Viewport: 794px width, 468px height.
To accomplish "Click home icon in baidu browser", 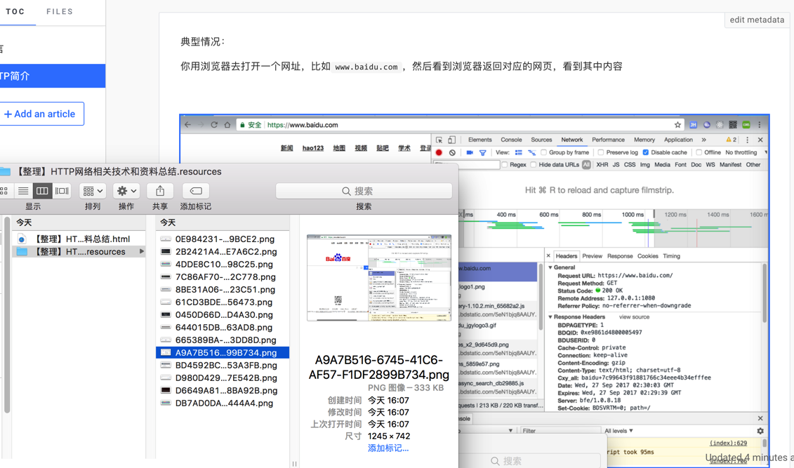I will click(x=227, y=124).
